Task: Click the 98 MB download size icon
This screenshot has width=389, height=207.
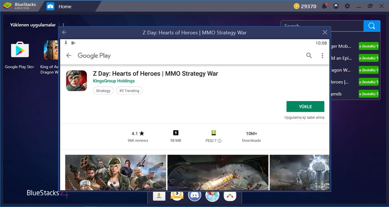Action: pos(176,133)
